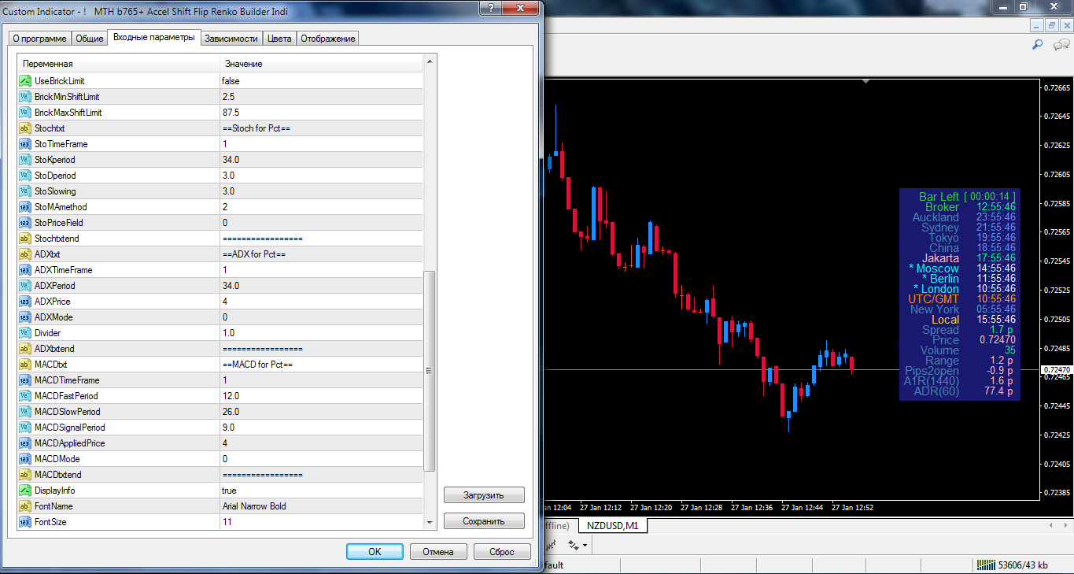Open the Общие tab
The image size is (1074, 574).
(90, 39)
